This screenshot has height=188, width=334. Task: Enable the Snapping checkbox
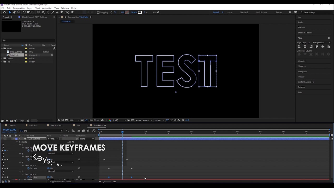pos(98,12)
